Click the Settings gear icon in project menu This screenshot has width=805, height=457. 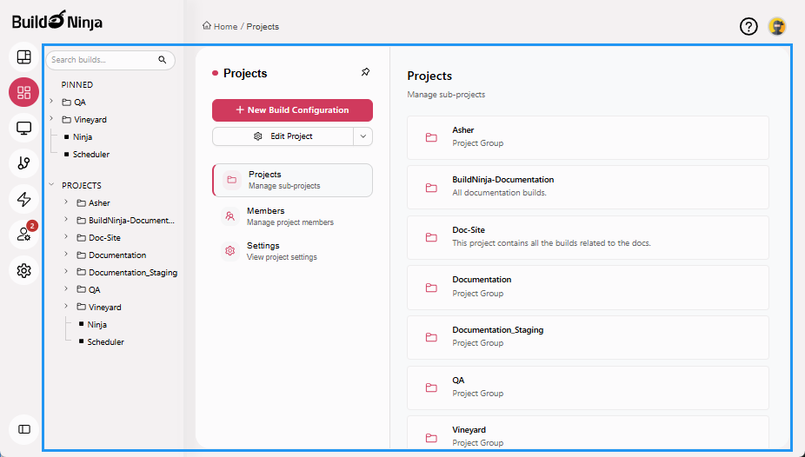pyautogui.click(x=230, y=251)
